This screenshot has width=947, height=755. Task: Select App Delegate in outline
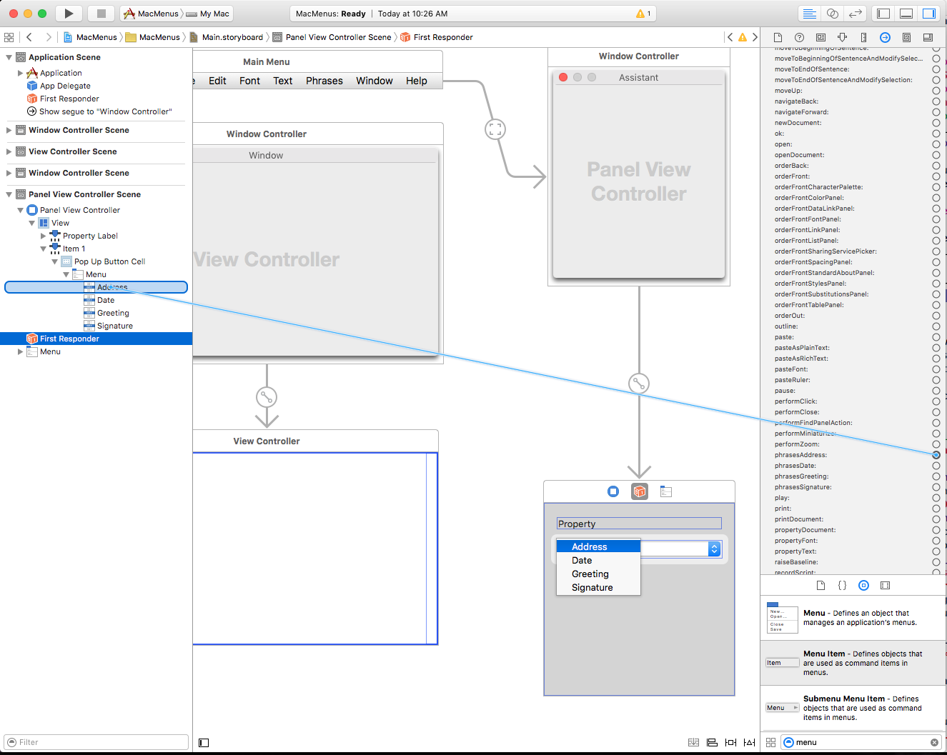tap(59, 86)
